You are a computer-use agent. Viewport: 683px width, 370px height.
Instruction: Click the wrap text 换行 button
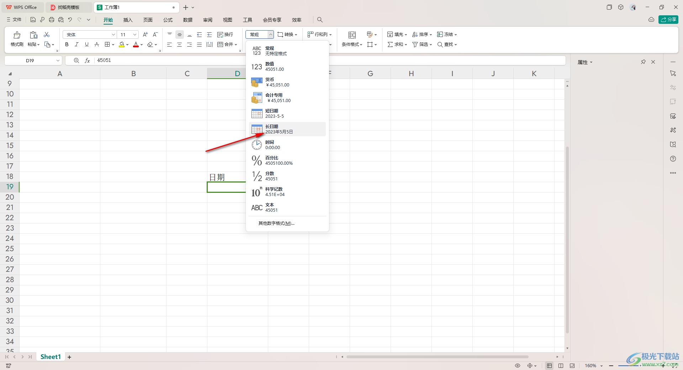point(225,35)
